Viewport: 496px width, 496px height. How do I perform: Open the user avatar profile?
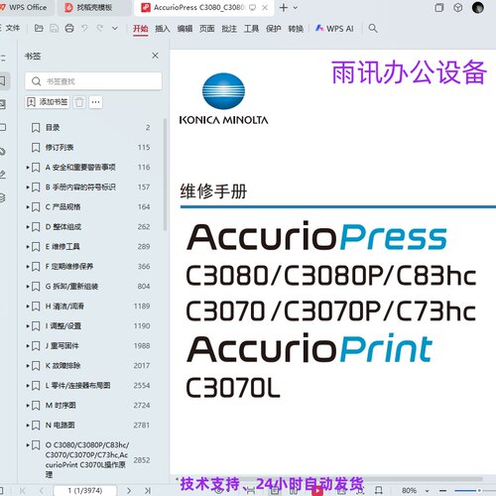tap(478, 8)
